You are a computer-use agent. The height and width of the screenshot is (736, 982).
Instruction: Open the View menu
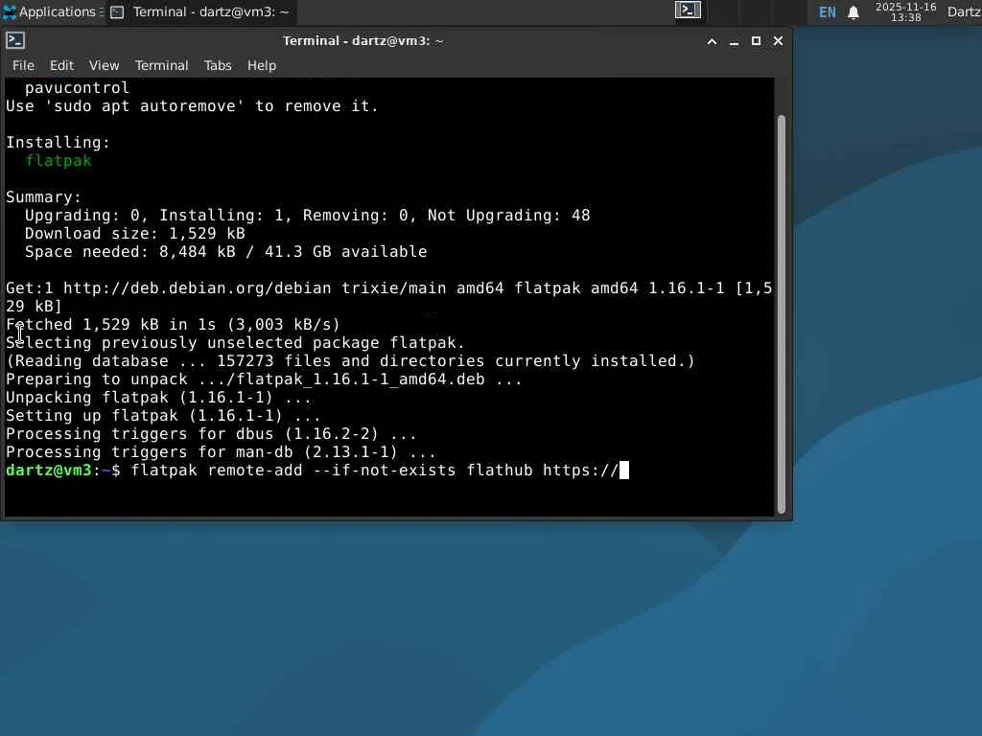104,65
